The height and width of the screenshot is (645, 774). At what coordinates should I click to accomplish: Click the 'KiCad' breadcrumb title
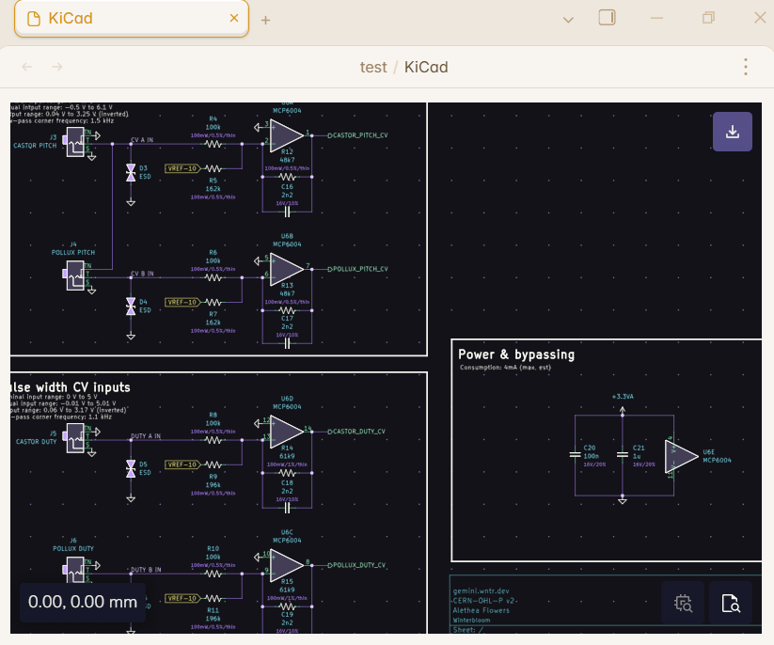[426, 67]
